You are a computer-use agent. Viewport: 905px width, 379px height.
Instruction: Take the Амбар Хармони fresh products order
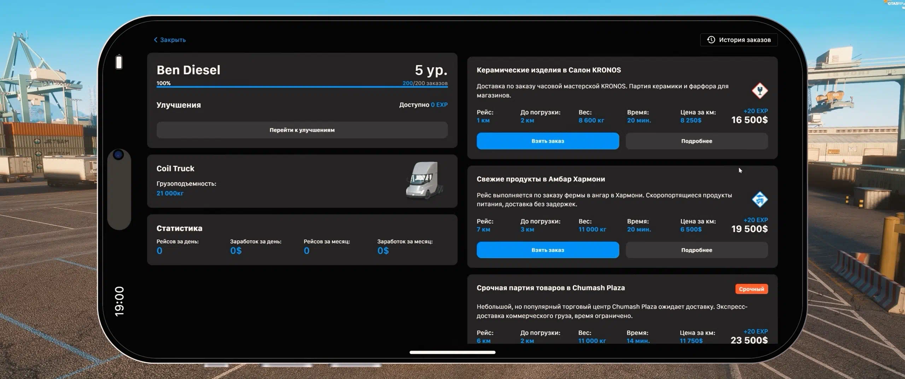pos(548,250)
